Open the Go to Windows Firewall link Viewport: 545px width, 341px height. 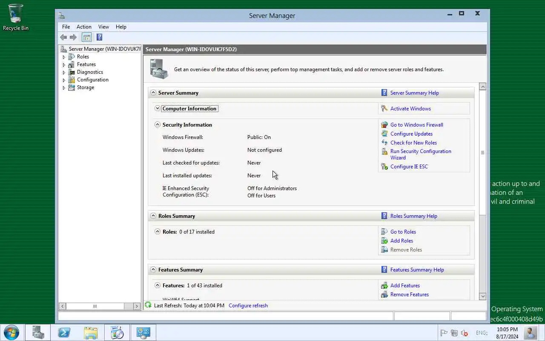(x=417, y=124)
